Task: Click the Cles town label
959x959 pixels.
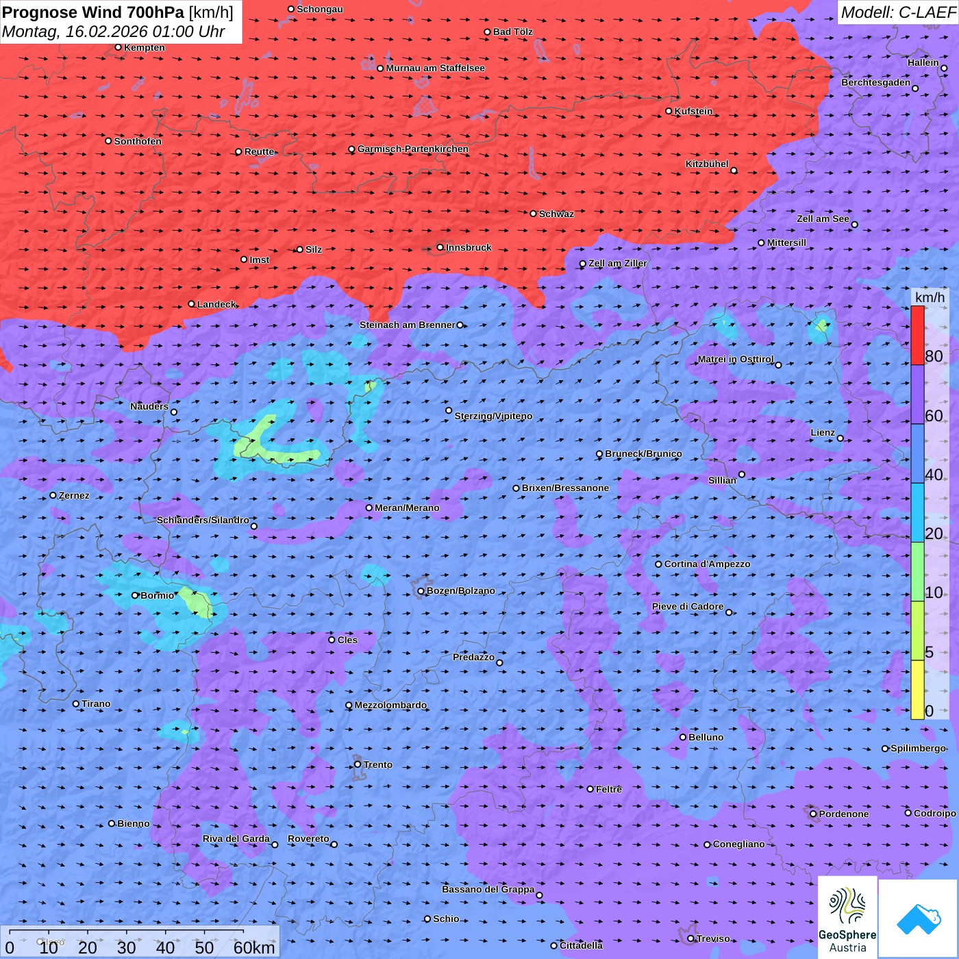Action: click(347, 640)
